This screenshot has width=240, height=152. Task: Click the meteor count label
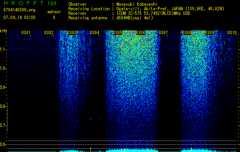tap(54, 12)
